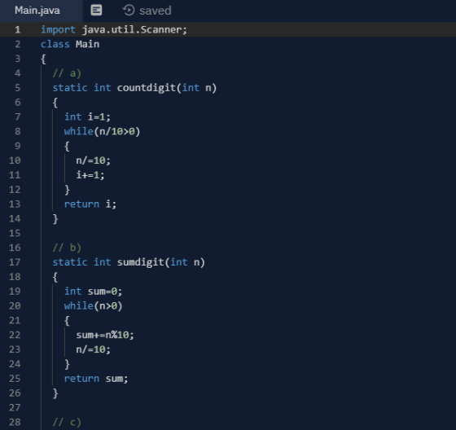Click 'n/=10;' on line 23
The image size is (456, 430).
(94, 349)
